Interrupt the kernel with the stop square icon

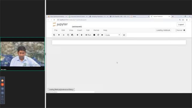[x=94, y=35]
